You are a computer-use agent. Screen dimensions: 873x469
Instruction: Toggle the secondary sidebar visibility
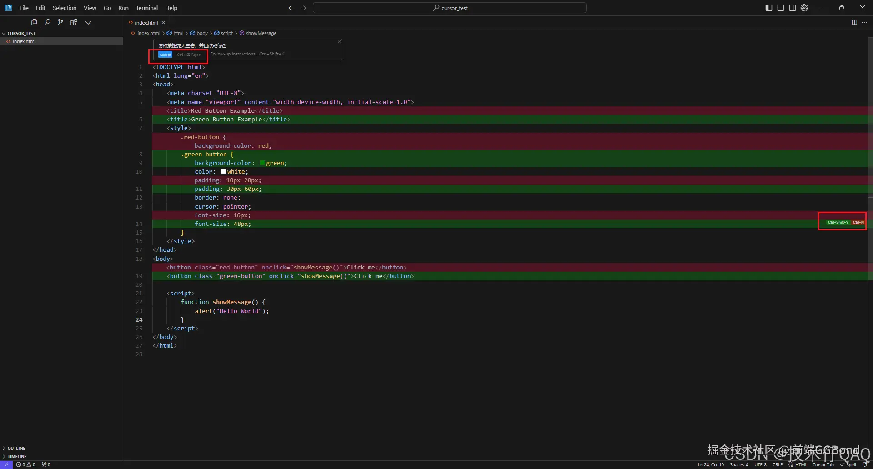tap(793, 8)
